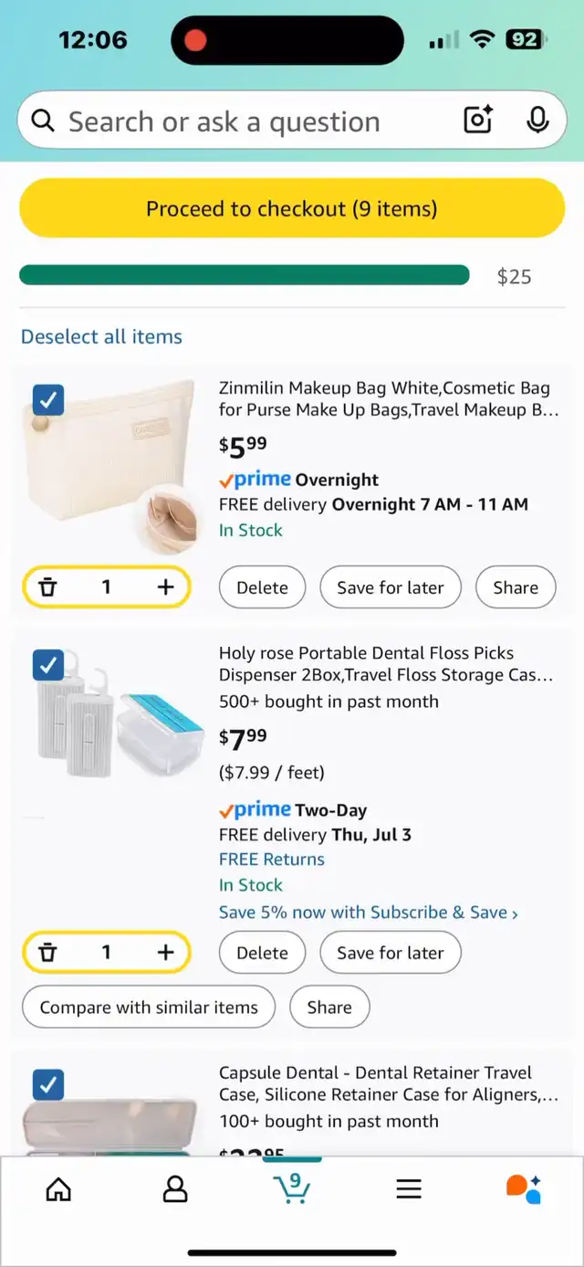Uncheck the Zinmilin Makeup Bag checkbox

(48, 400)
